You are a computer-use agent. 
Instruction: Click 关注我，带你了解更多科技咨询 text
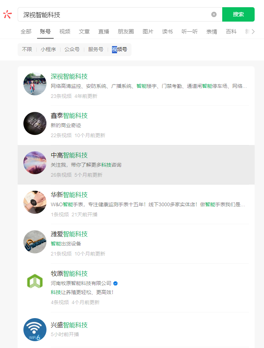point(86,165)
